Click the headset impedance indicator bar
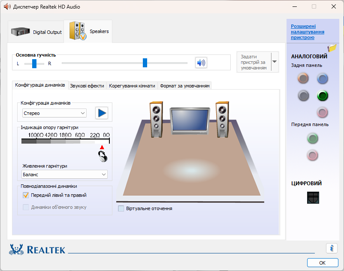 tap(65, 141)
